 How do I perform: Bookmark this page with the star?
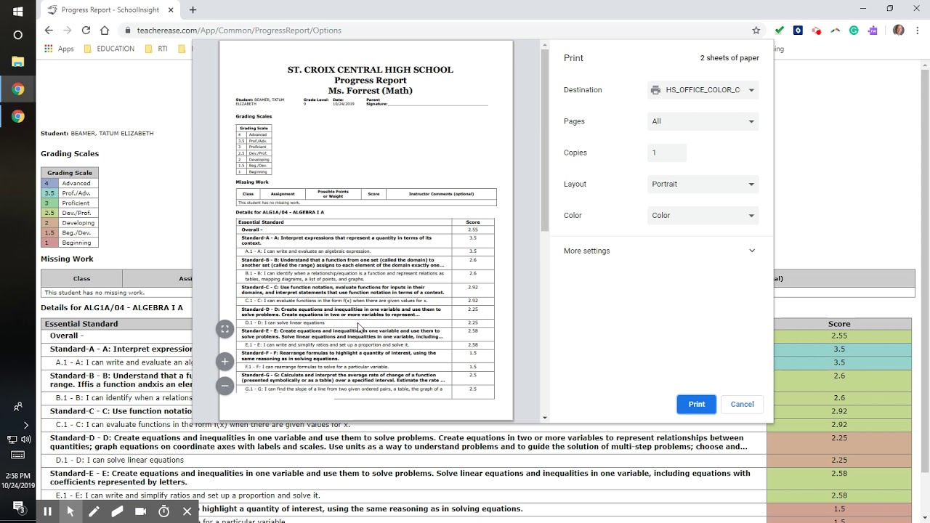click(756, 31)
